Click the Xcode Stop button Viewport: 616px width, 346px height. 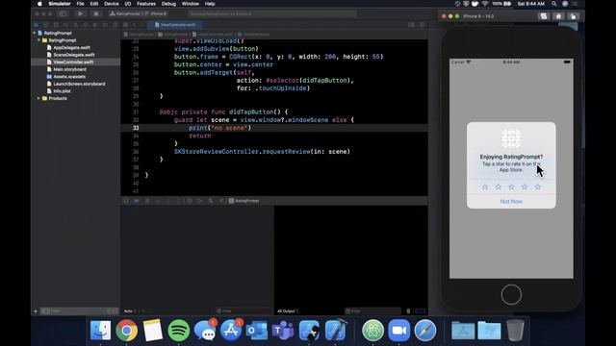[x=96, y=13]
